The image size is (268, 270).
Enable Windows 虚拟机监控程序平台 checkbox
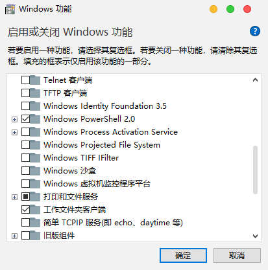pos(25,184)
